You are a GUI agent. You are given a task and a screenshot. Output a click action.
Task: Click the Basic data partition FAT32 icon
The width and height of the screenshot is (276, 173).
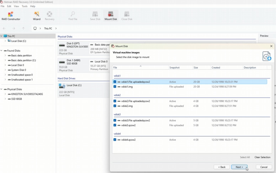(91, 45)
